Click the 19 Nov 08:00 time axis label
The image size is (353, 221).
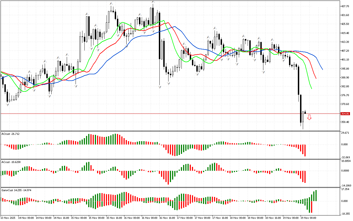[308, 218]
